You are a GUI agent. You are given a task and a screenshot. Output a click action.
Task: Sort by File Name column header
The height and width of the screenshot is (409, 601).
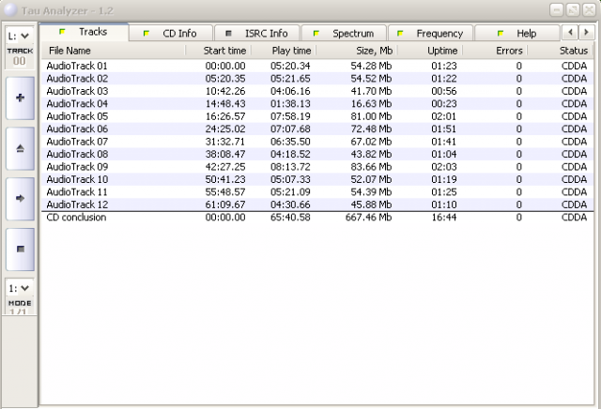tap(113, 51)
